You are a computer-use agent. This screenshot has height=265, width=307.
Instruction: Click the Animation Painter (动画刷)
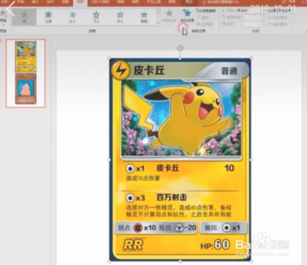(205, 24)
